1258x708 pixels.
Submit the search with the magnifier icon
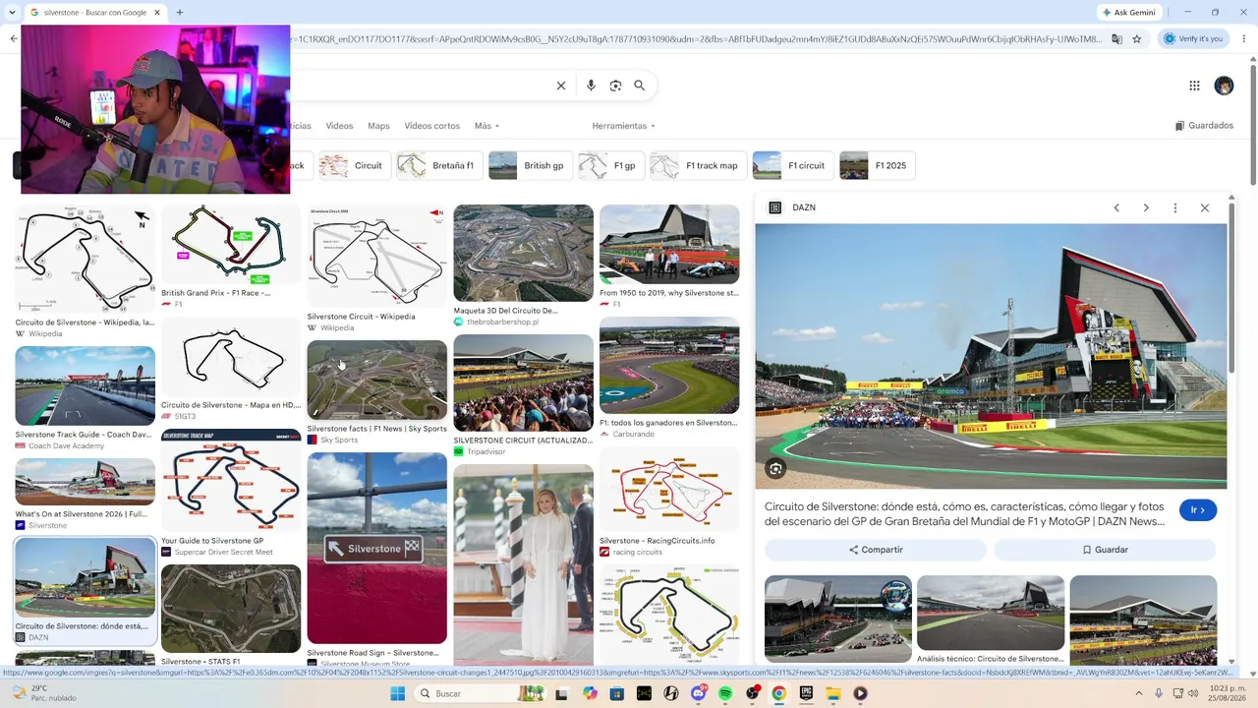tap(640, 86)
